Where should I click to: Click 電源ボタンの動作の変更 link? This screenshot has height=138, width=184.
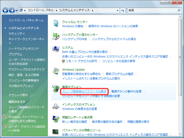[127, 91]
